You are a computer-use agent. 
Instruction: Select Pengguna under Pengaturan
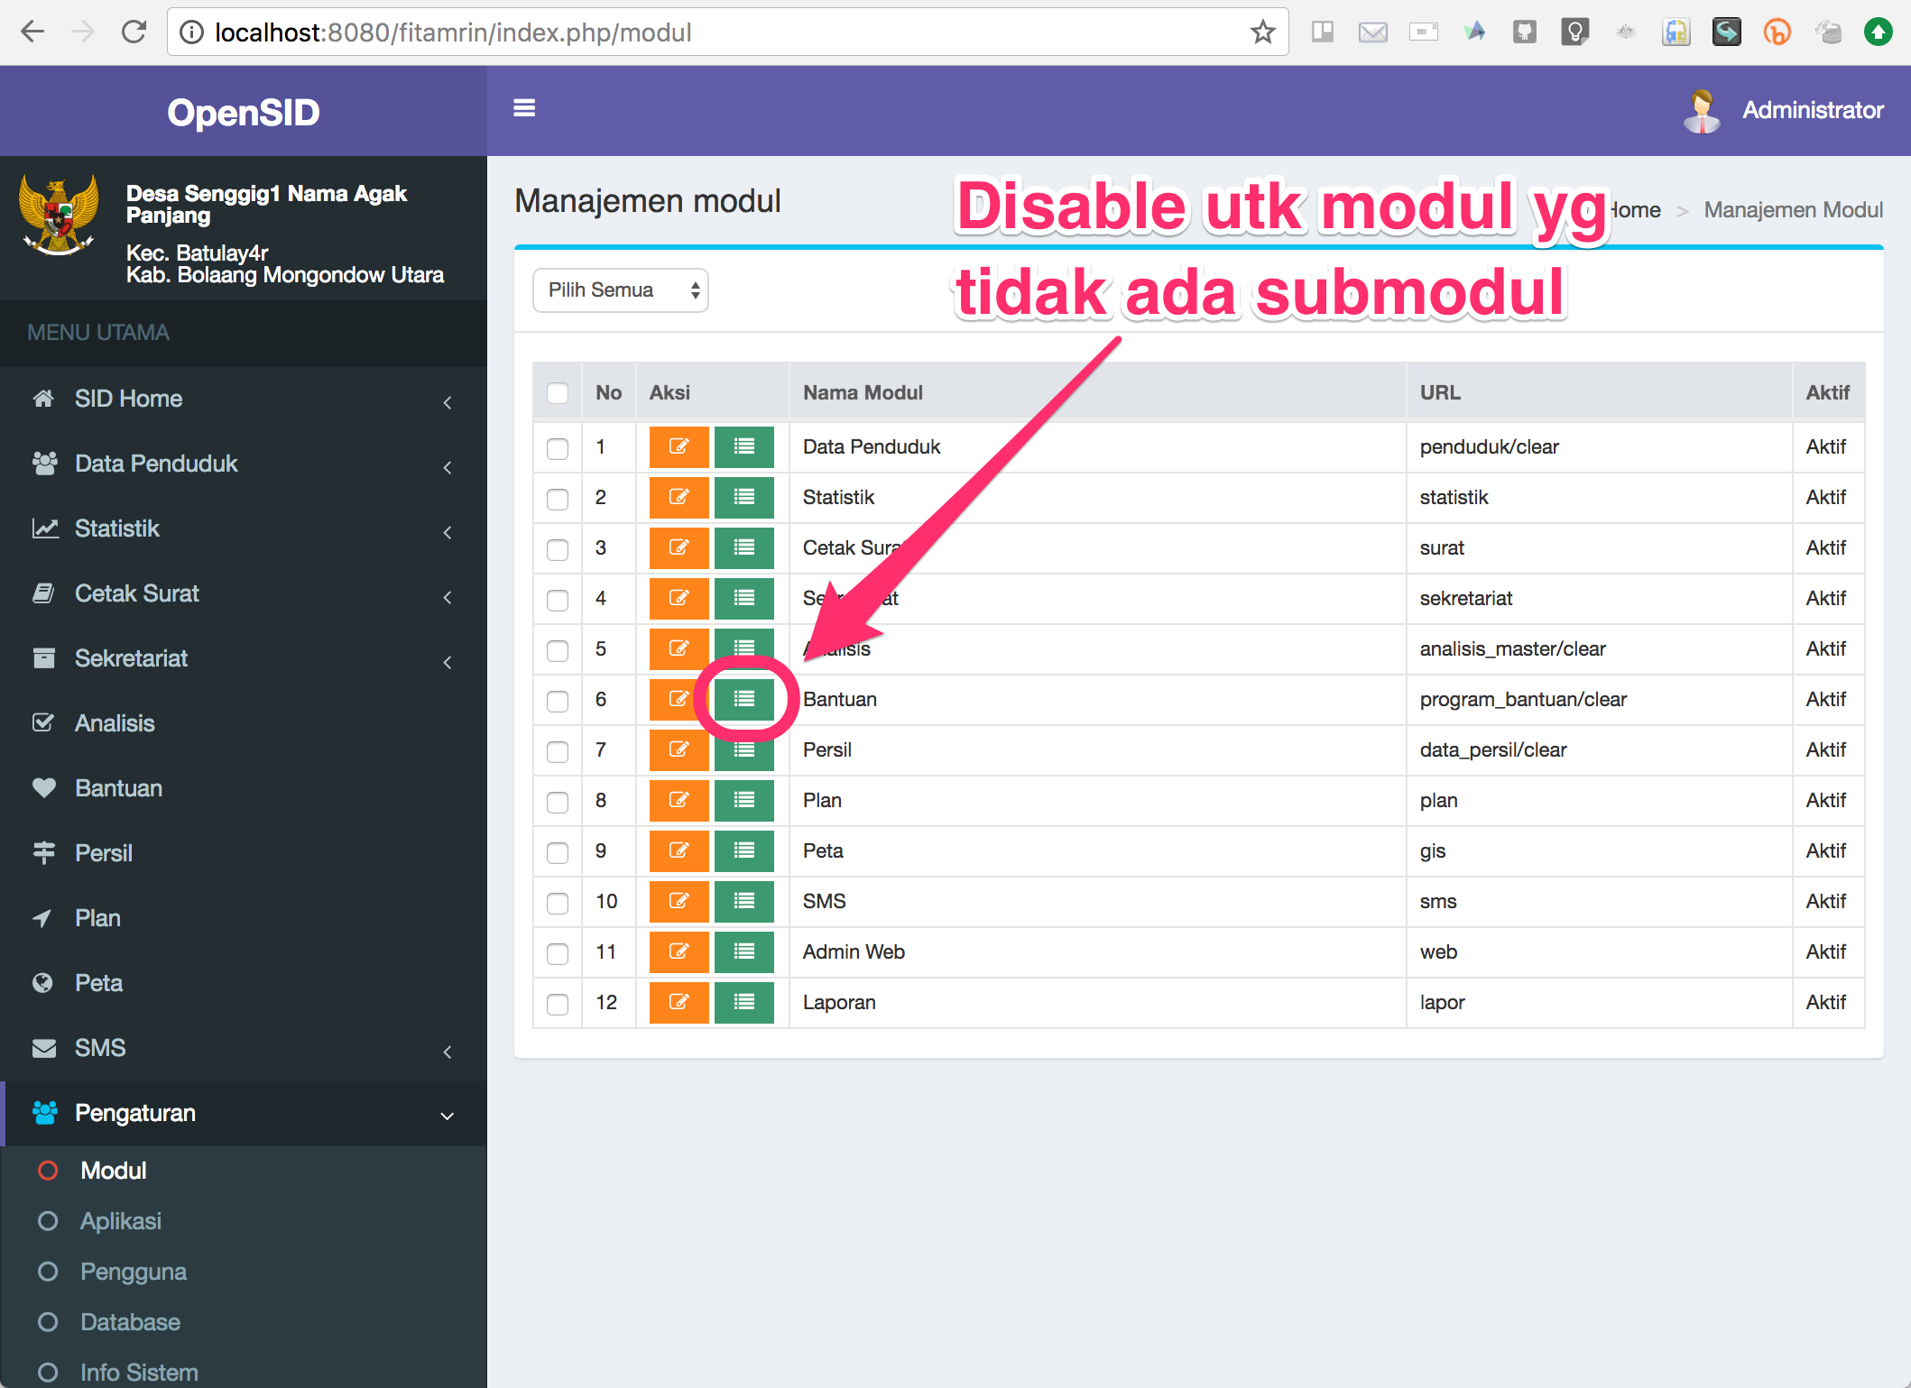click(x=134, y=1272)
